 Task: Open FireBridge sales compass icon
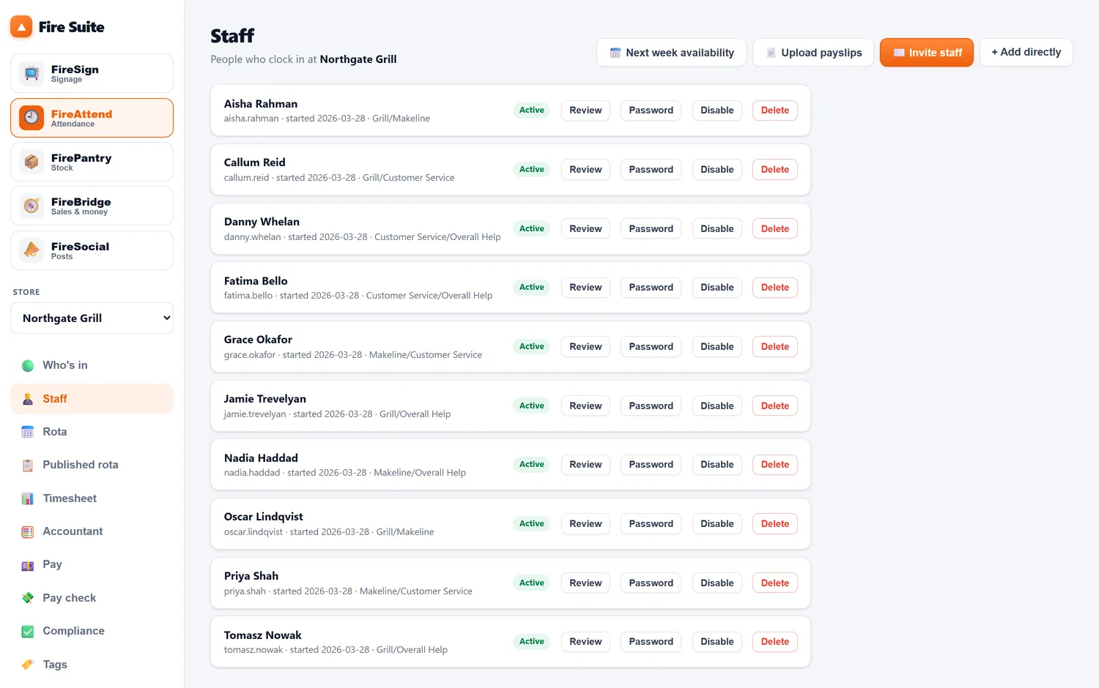pyautogui.click(x=32, y=206)
